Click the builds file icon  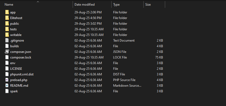point(7,46)
